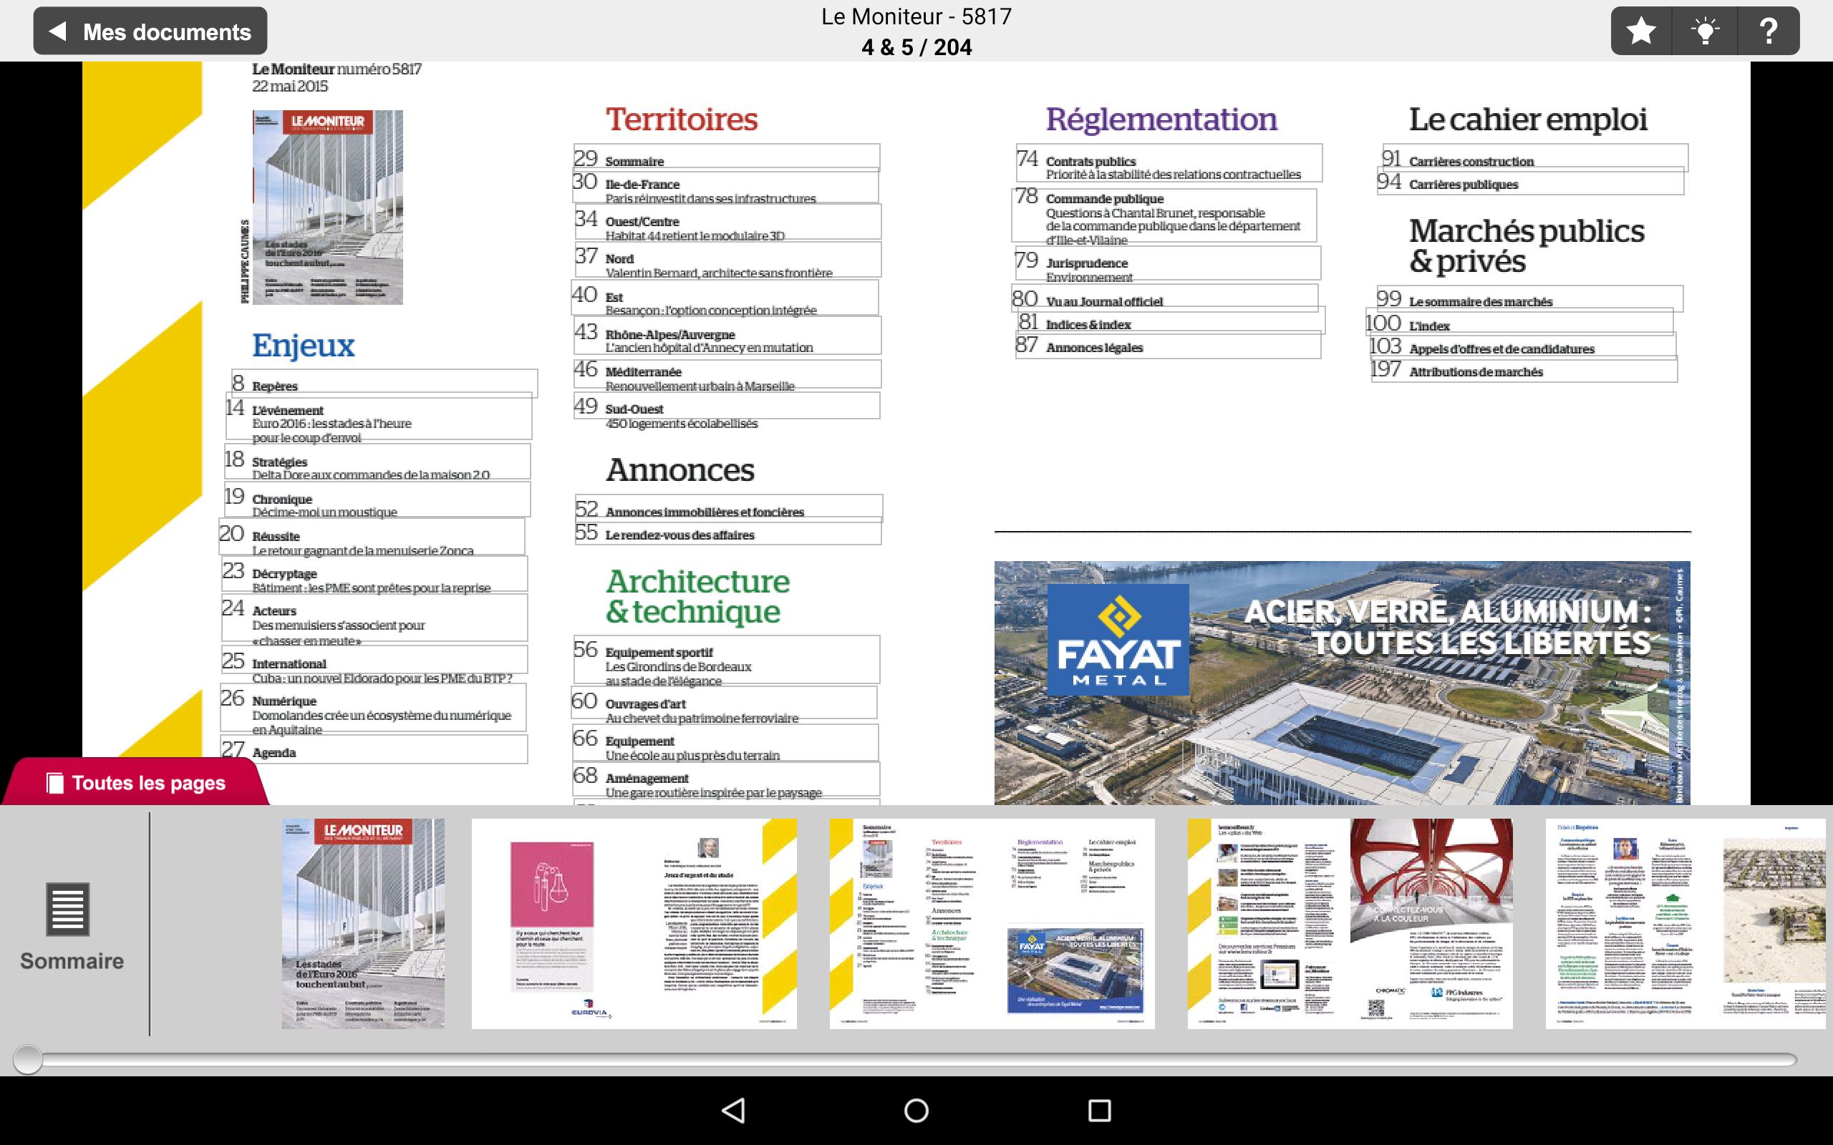Open page 68 Aménagement entry
The width and height of the screenshot is (1833, 1145).
pos(727,779)
